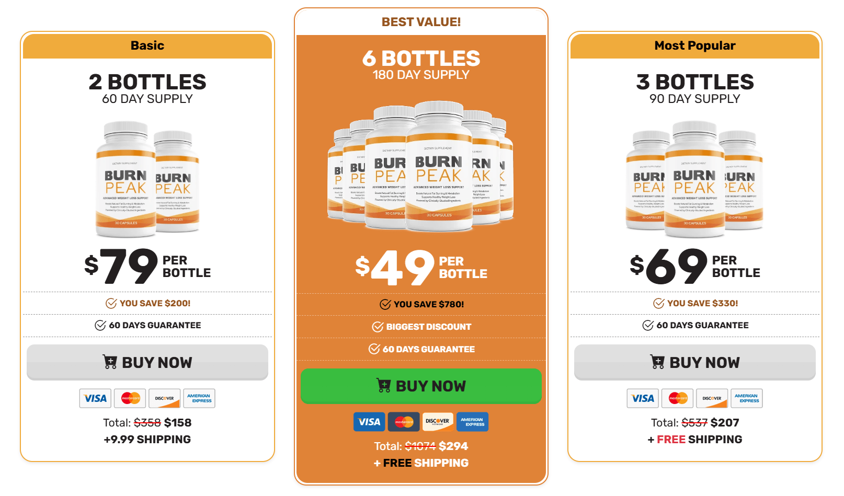Click the Visa payment icon under the Basic plan

pos(95,398)
